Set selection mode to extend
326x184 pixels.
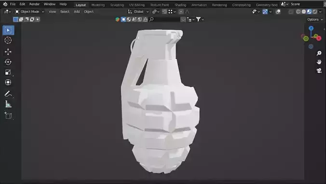(x=21, y=19)
